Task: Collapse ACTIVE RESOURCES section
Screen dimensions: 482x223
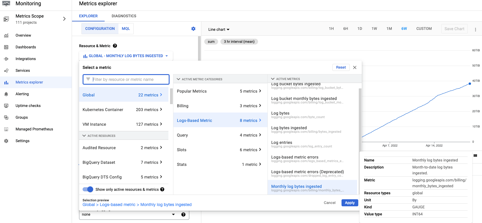Action: click(x=124, y=136)
